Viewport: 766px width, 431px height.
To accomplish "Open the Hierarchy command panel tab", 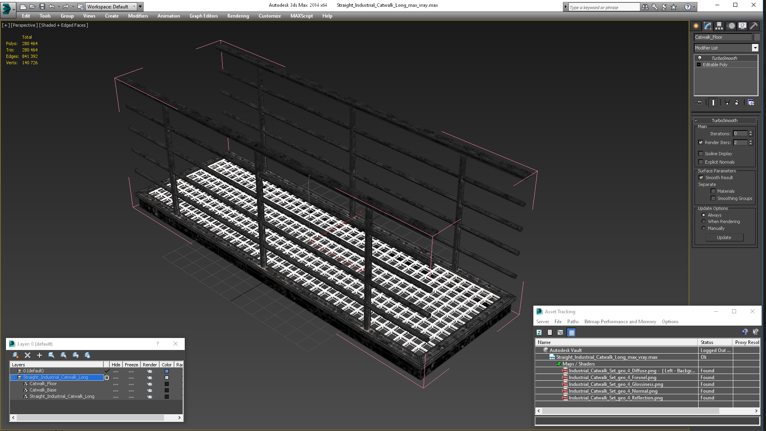I will 719,26.
